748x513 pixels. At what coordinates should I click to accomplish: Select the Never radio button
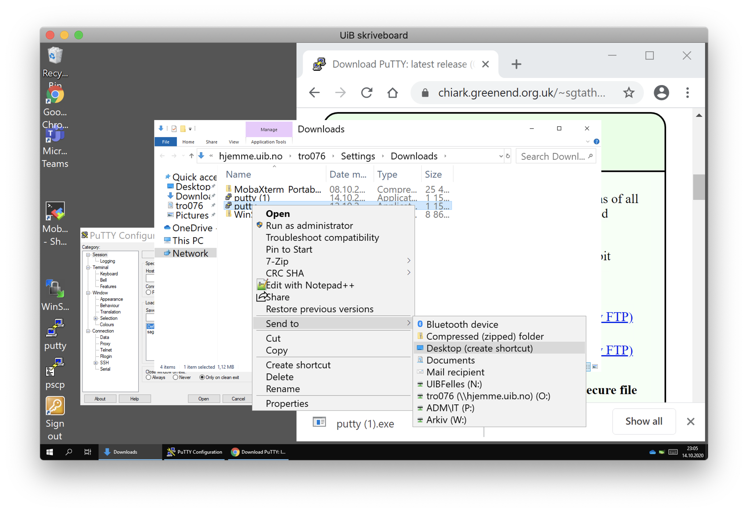point(175,378)
